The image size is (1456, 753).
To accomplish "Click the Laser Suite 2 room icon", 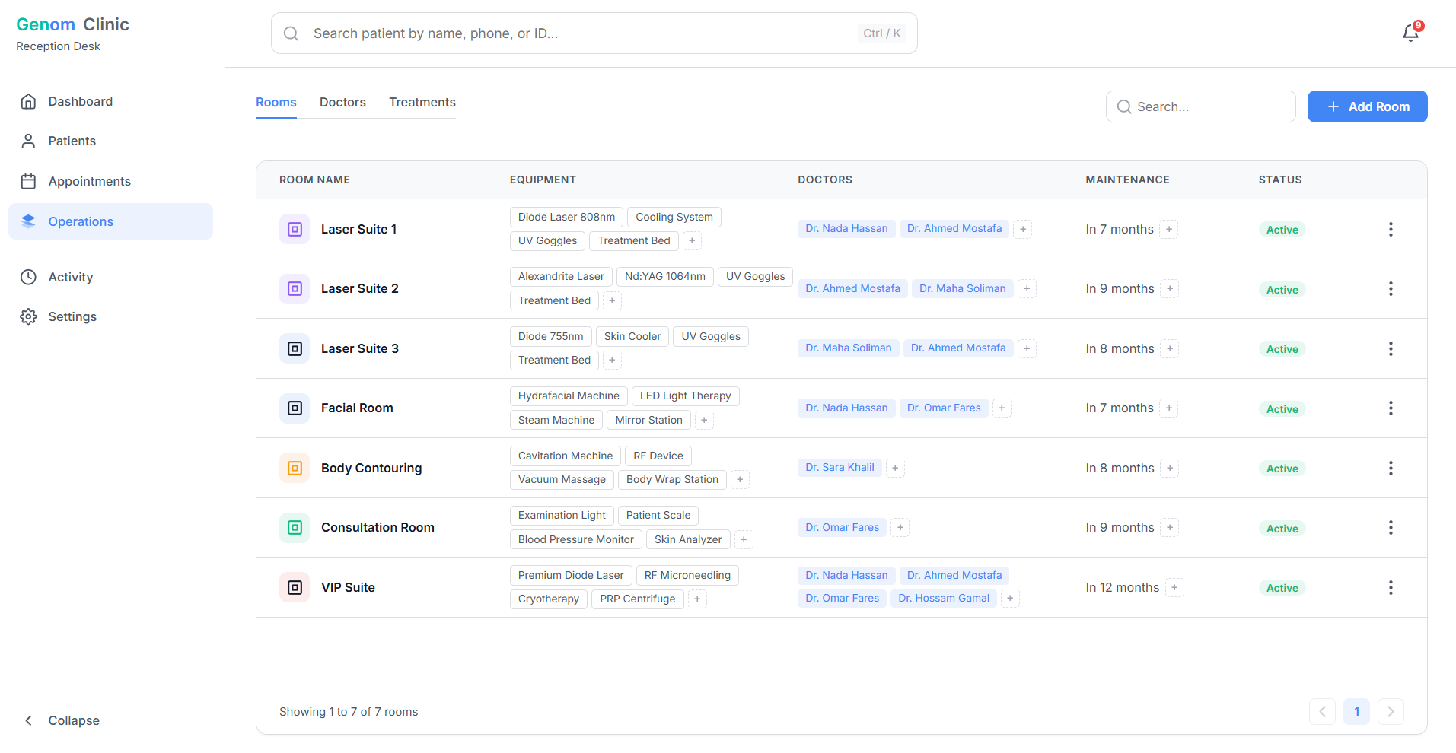I will (295, 288).
